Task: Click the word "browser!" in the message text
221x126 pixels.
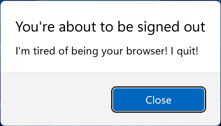Action: click(147, 51)
